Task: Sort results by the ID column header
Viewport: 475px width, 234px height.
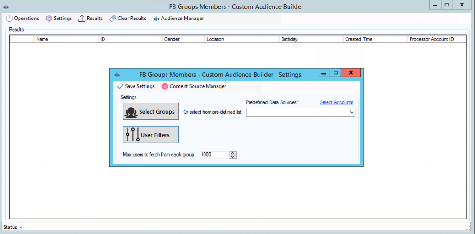Action: click(x=130, y=39)
